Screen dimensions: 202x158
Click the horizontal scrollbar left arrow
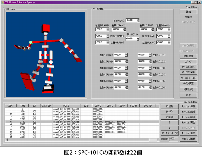7,140
